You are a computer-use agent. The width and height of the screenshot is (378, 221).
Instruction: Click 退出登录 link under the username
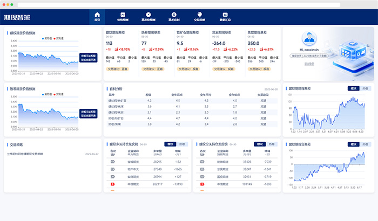309,63
